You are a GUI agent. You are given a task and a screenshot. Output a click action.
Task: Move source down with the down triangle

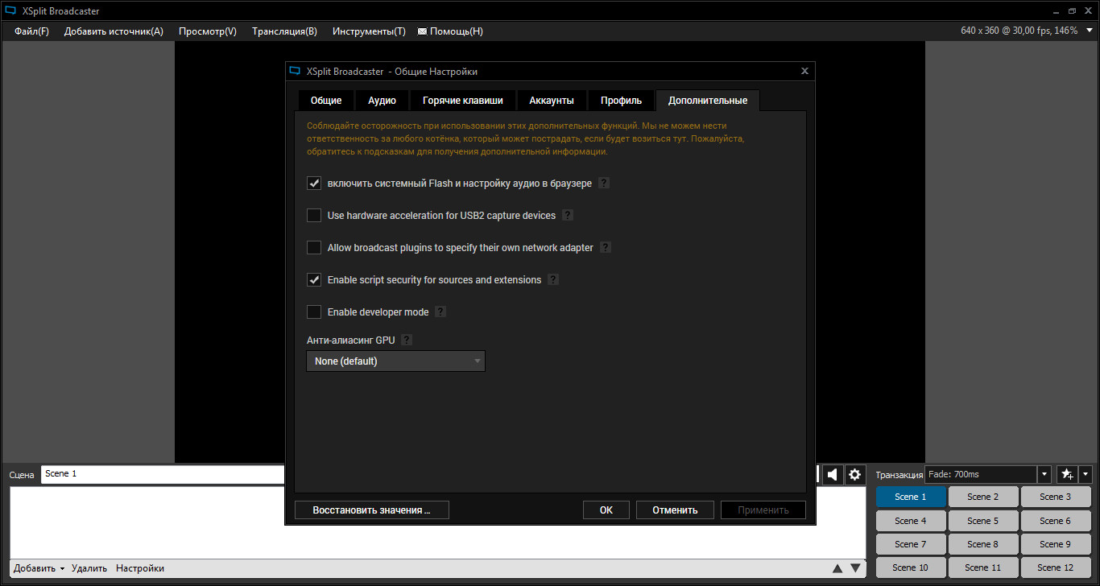(x=855, y=568)
